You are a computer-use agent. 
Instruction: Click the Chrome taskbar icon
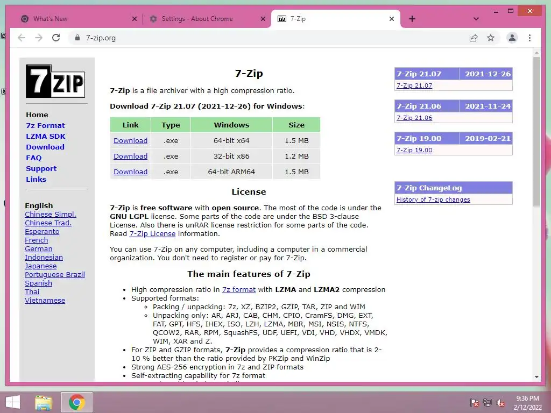tap(76, 402)
